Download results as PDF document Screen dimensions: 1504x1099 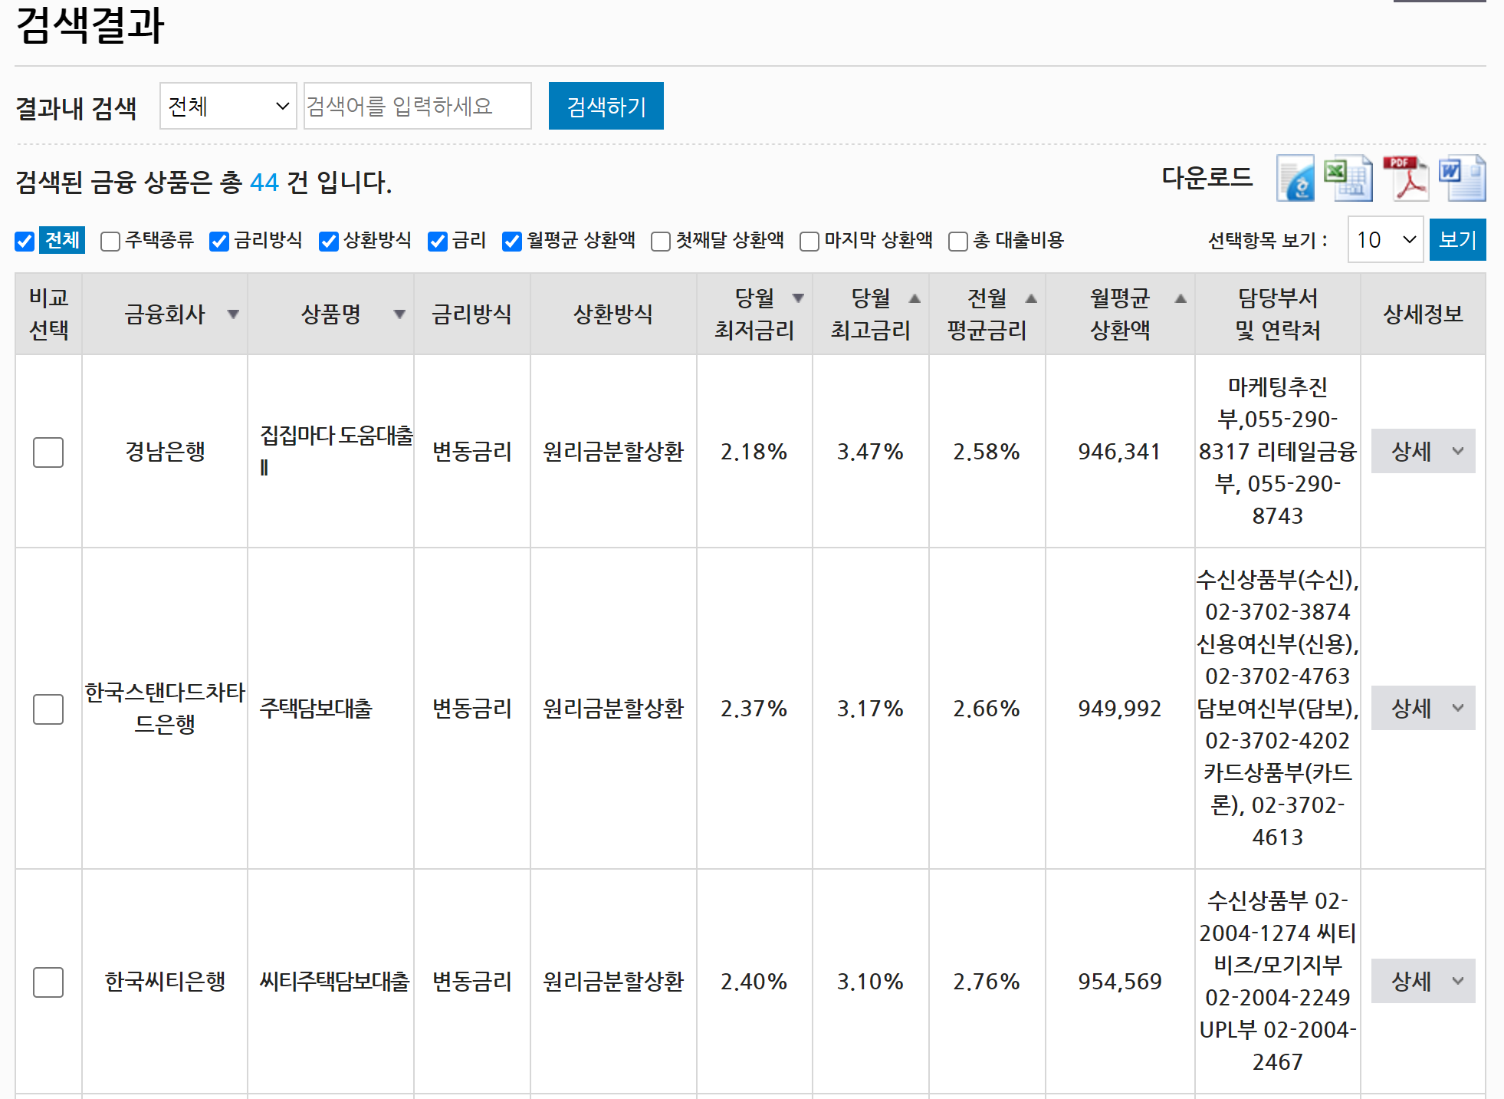[1405, 179]
